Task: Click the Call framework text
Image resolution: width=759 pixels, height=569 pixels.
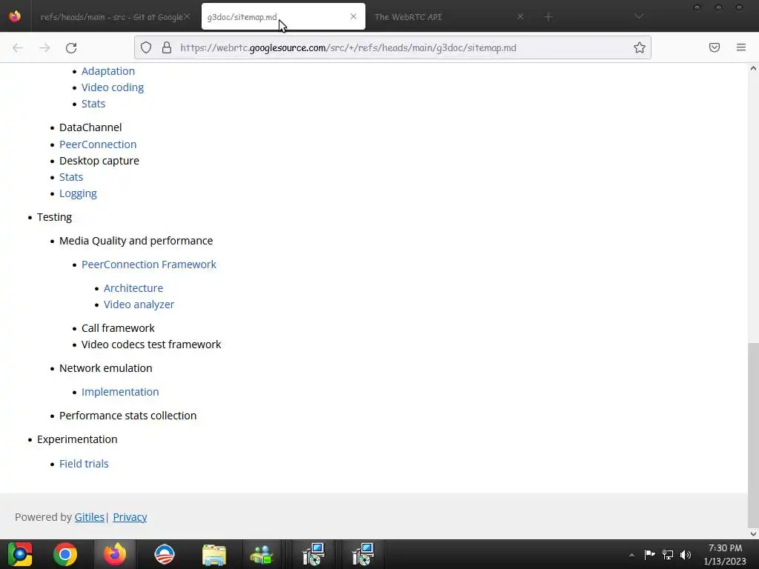Action: (x=118, y=328)
